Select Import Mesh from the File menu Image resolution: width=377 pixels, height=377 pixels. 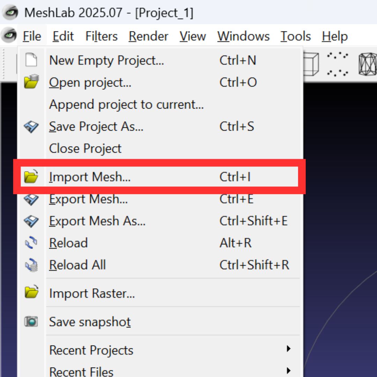tap(90, 177)
